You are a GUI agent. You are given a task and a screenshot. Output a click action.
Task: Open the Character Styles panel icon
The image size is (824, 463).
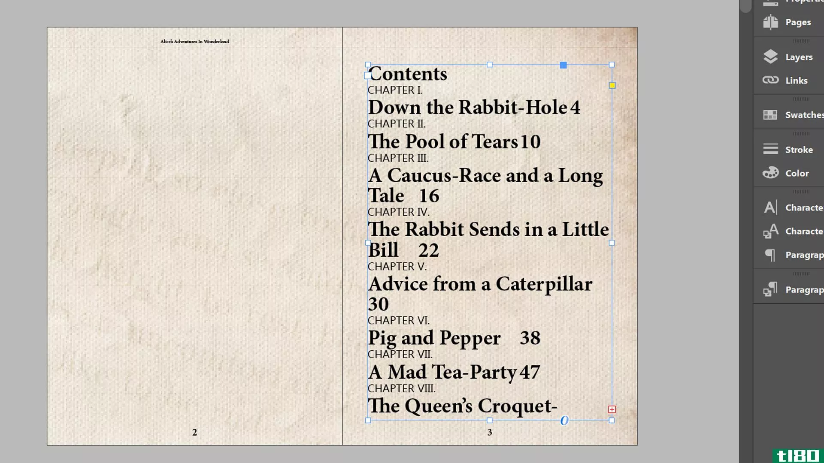pos(770,231)
